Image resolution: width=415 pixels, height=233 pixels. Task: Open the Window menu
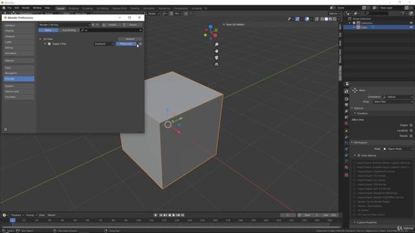point(37,8)
